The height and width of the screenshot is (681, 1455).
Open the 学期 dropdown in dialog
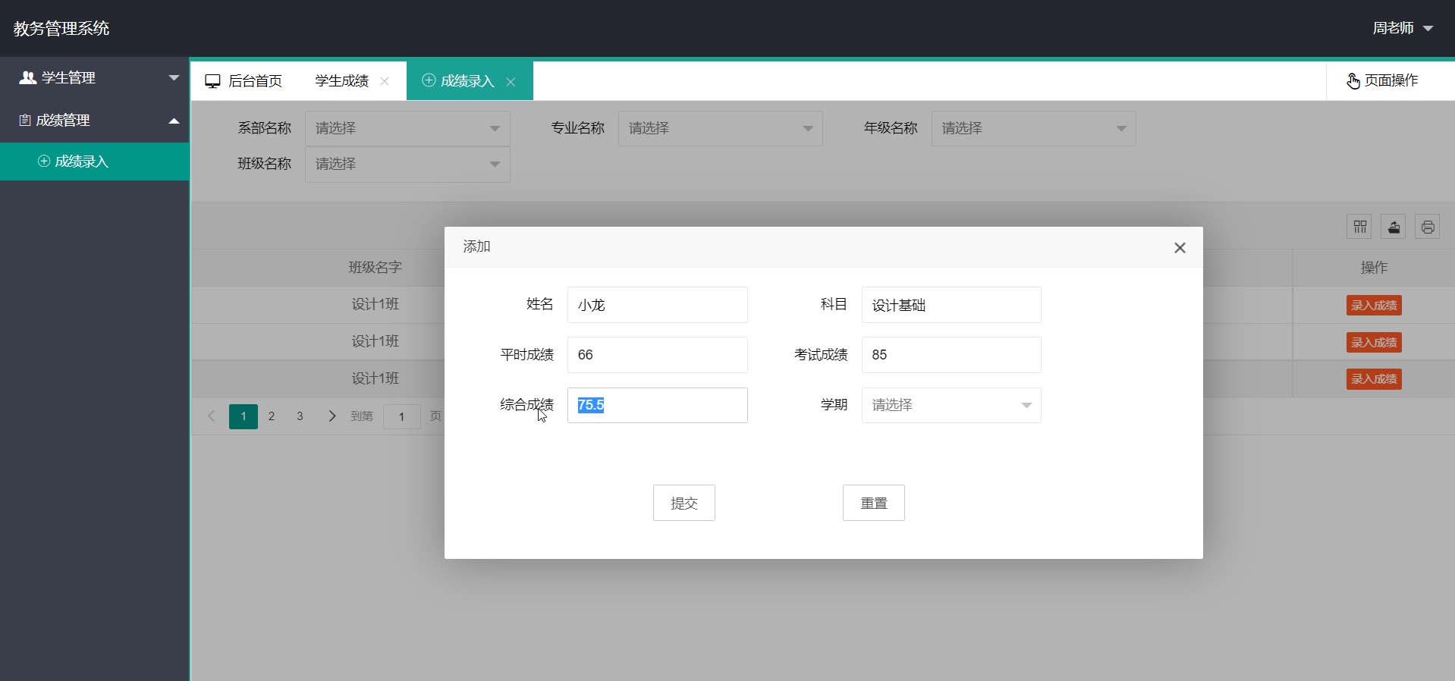pos(951,405)
